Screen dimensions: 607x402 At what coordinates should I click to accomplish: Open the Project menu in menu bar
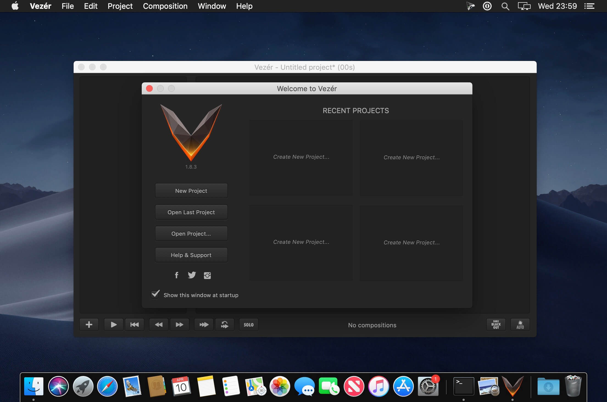point(120,6)
